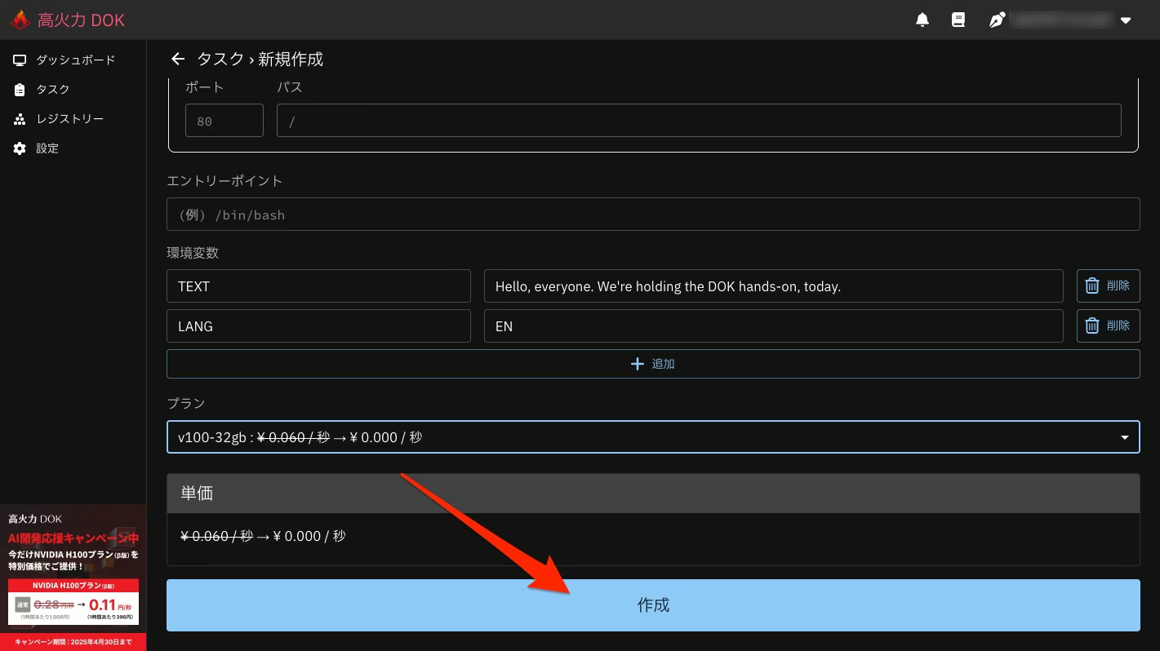Click the 追加 button to add variable
The height and width of the screenshot is (651, 1160).
(x=652, y=364)
